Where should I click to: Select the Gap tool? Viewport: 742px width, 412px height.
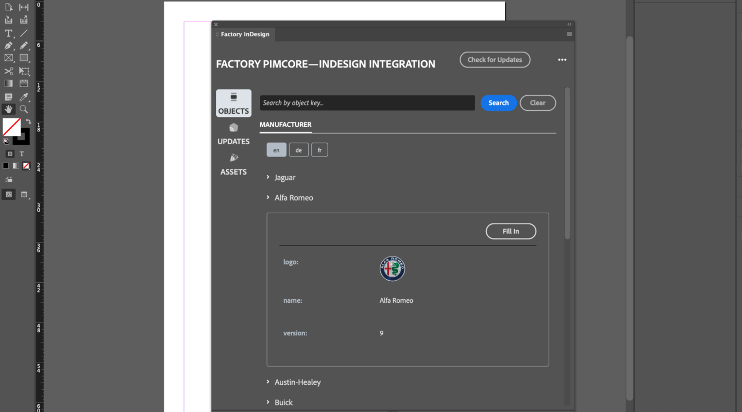click(x=24, y=7)
